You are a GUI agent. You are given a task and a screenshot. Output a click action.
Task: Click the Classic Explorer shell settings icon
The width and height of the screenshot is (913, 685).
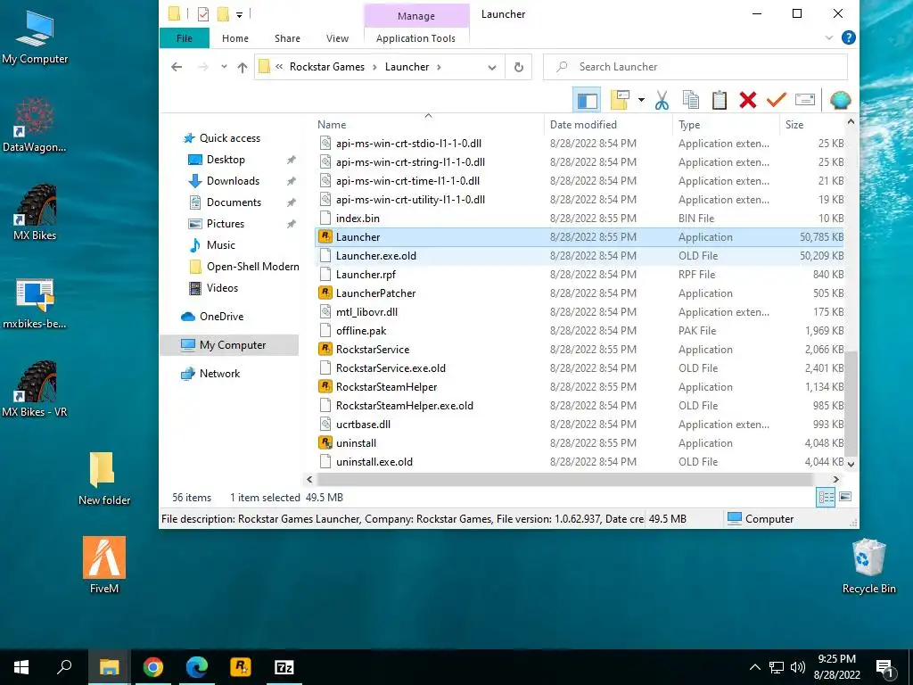coord(840,100)
